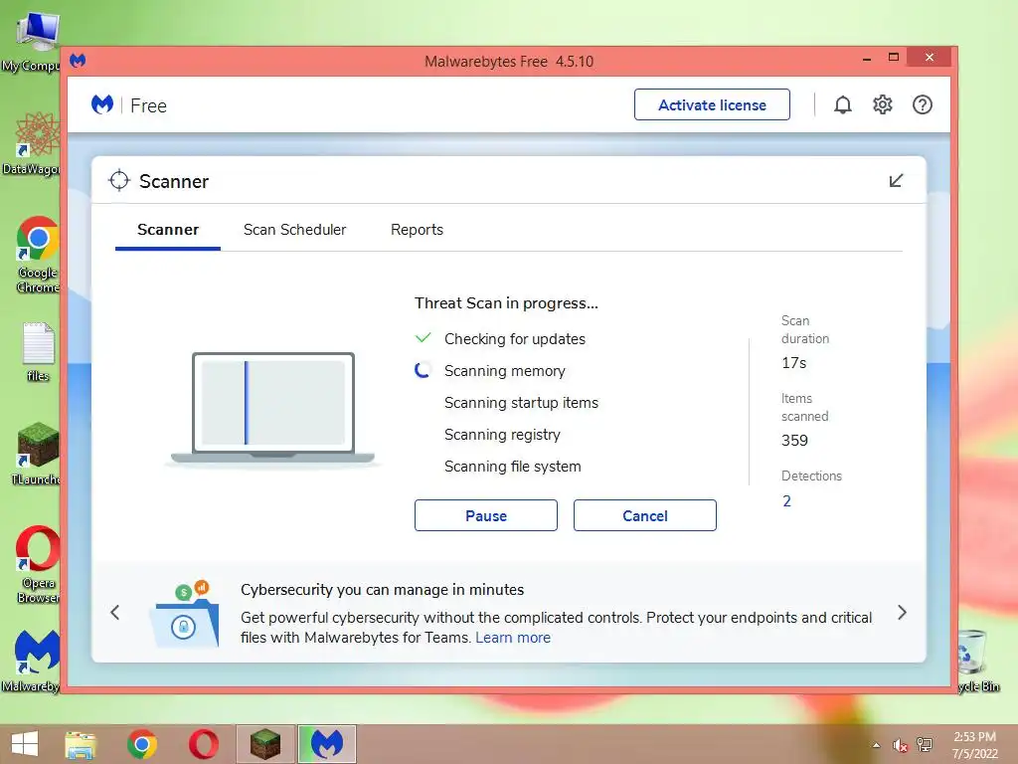This screenshot has height=764, width=1018.
Task: Click 'Threat Scan in progress...' heading
Action: pos(506,303)
